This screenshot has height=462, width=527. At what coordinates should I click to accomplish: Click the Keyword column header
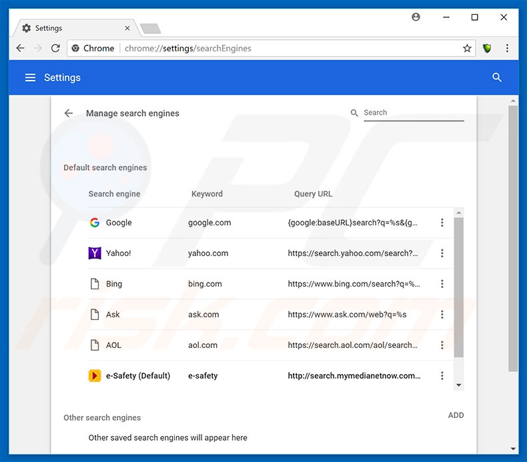[207, 194]
